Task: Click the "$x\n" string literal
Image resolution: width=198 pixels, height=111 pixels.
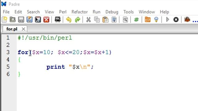Action: point(80,67)
